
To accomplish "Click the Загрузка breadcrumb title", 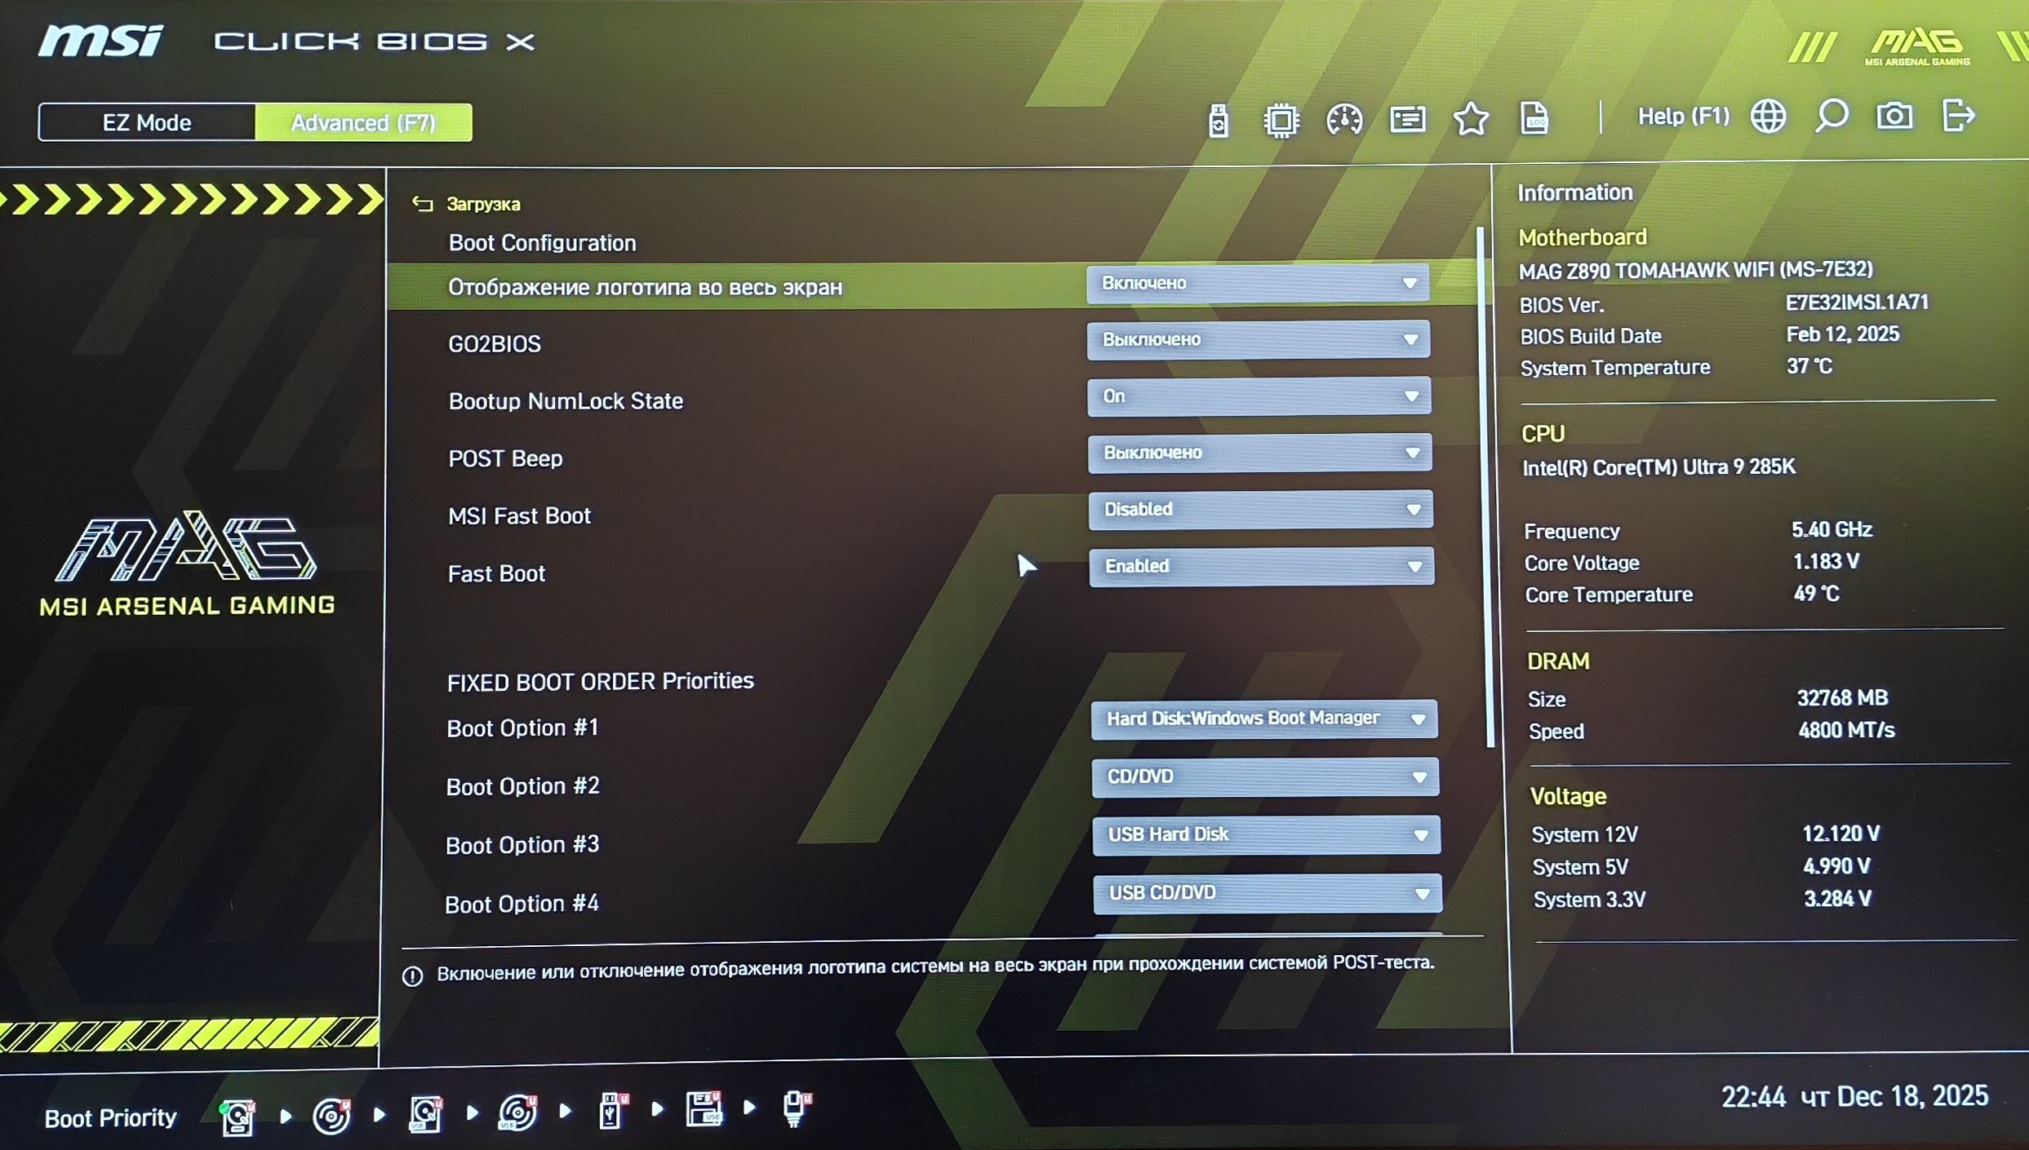I will 483,204.
